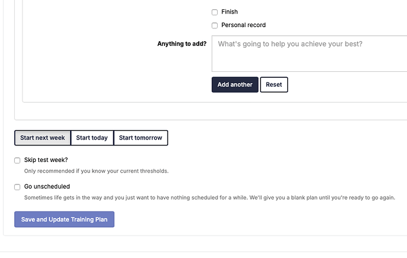Tick the Personal record checkbox box
Screen dimensions: 407x258
(x=214, y=25)
